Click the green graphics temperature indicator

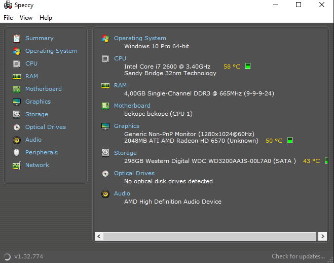pyautogui.click(x=290, y=141)
